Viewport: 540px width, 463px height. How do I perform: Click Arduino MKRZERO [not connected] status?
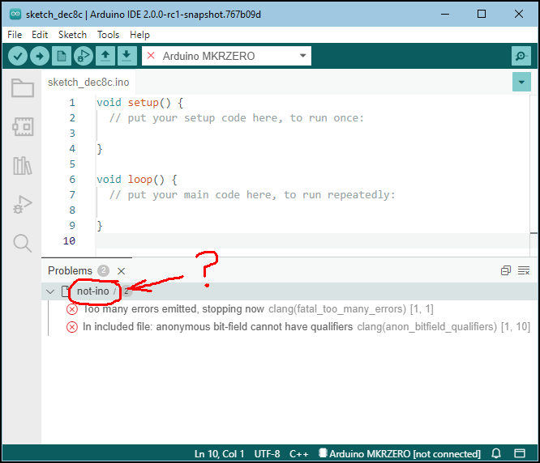click(x=400, y=454)
